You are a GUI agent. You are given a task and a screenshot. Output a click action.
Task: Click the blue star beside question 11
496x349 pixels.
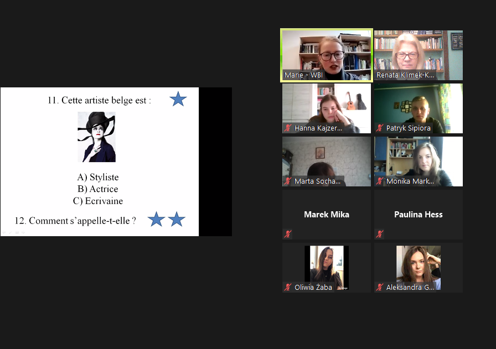(178, 99)
